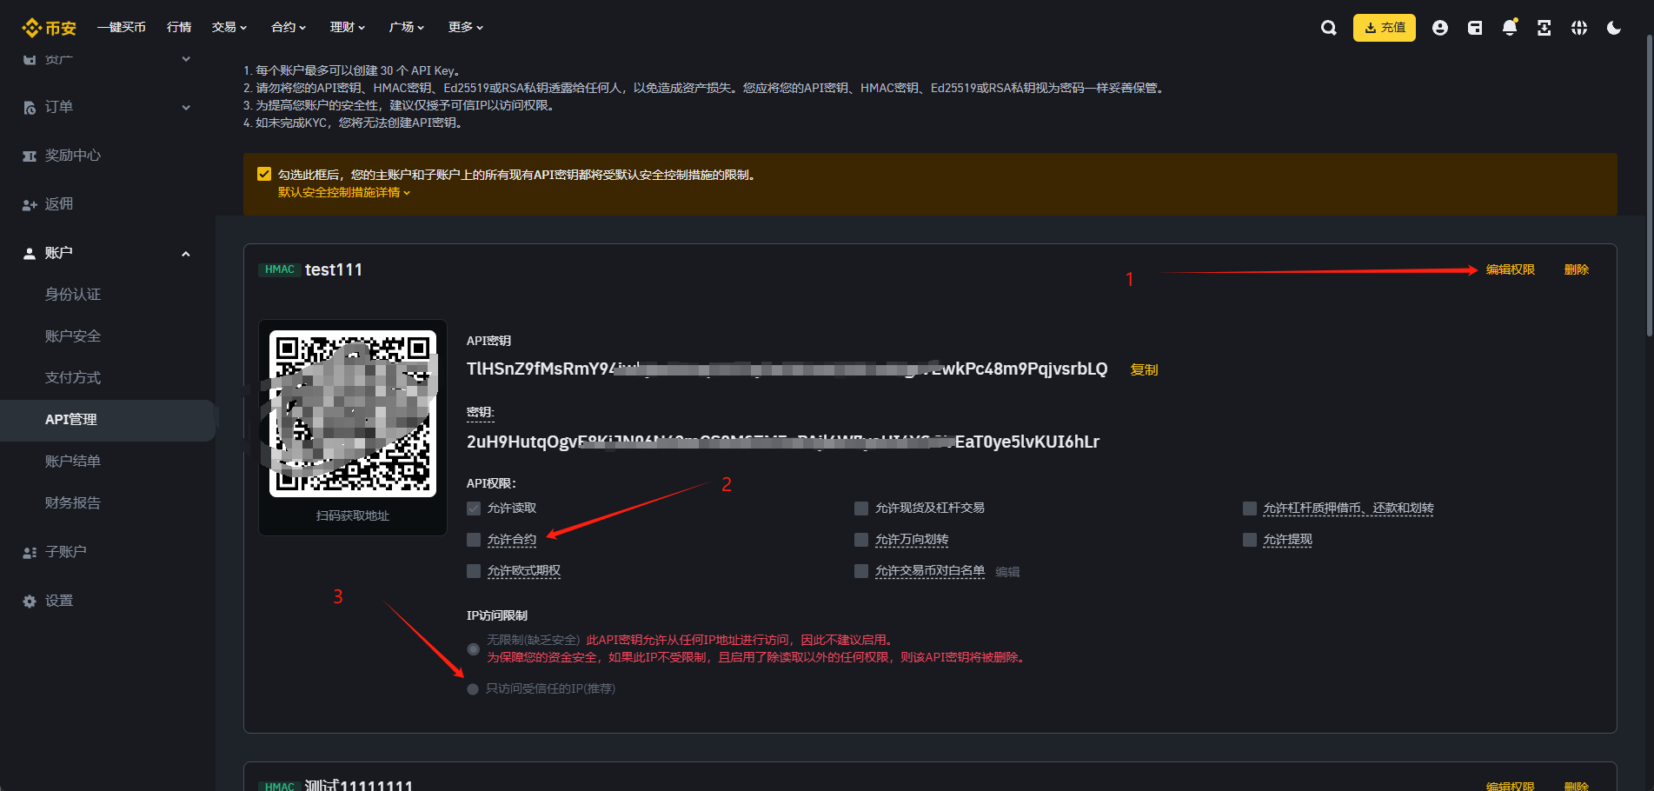
Task: Click 编辑权限 for test111 key
Action: 1510,269
